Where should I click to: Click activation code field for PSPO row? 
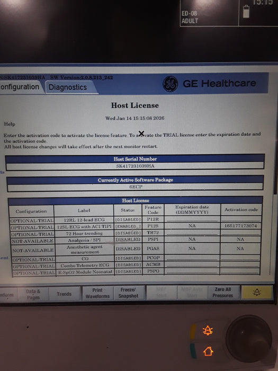click(240, 271)
